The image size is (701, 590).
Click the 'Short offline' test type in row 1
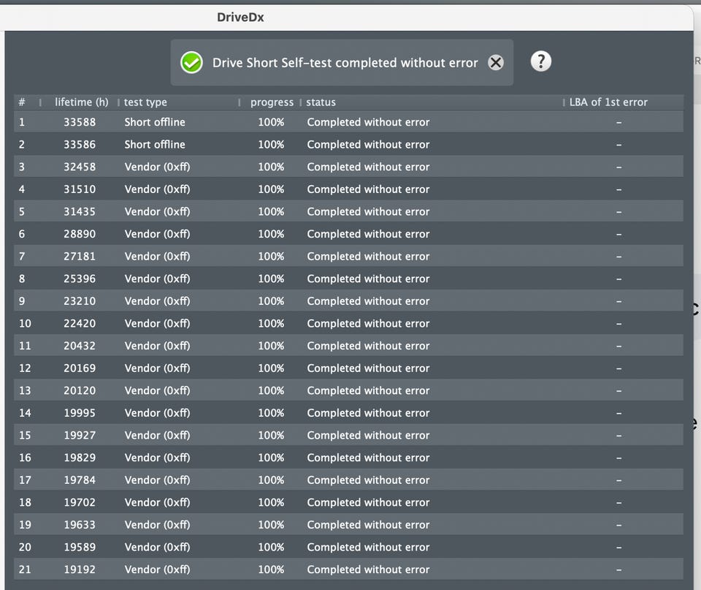pos(155,122)
